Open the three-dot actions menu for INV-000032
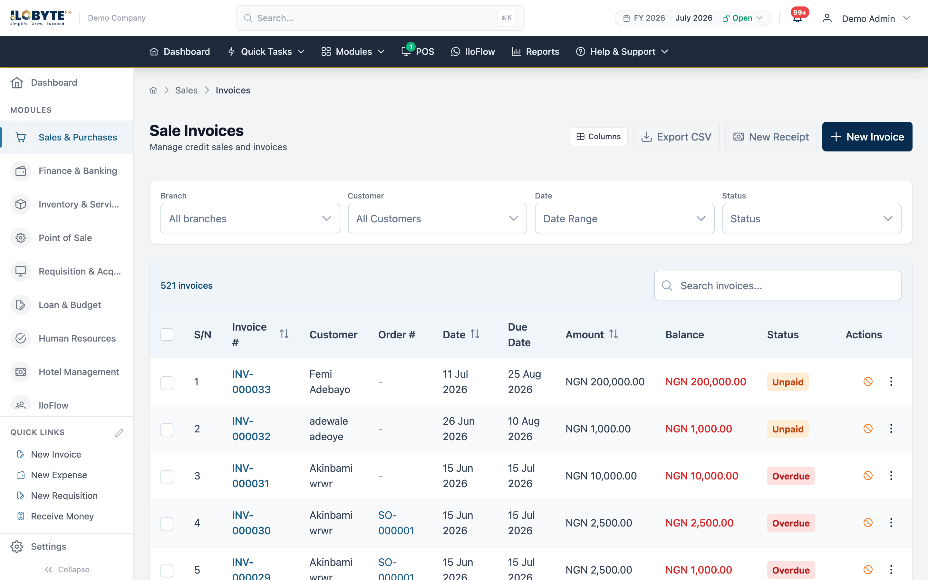The image size is (928, 580). coord(891,429)
